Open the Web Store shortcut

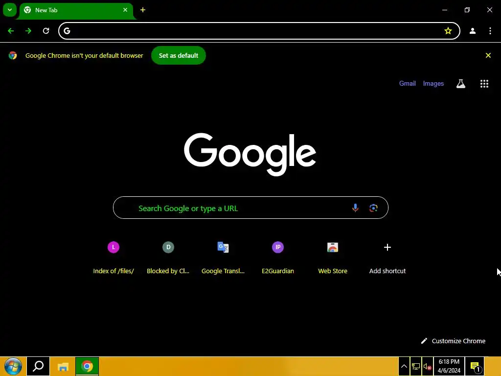pos(333,258)
